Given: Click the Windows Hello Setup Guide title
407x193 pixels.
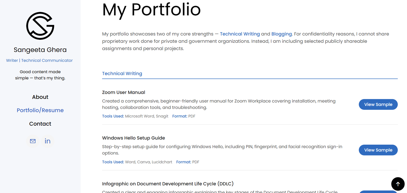Looking at the screenshot, I should [134, 138].
